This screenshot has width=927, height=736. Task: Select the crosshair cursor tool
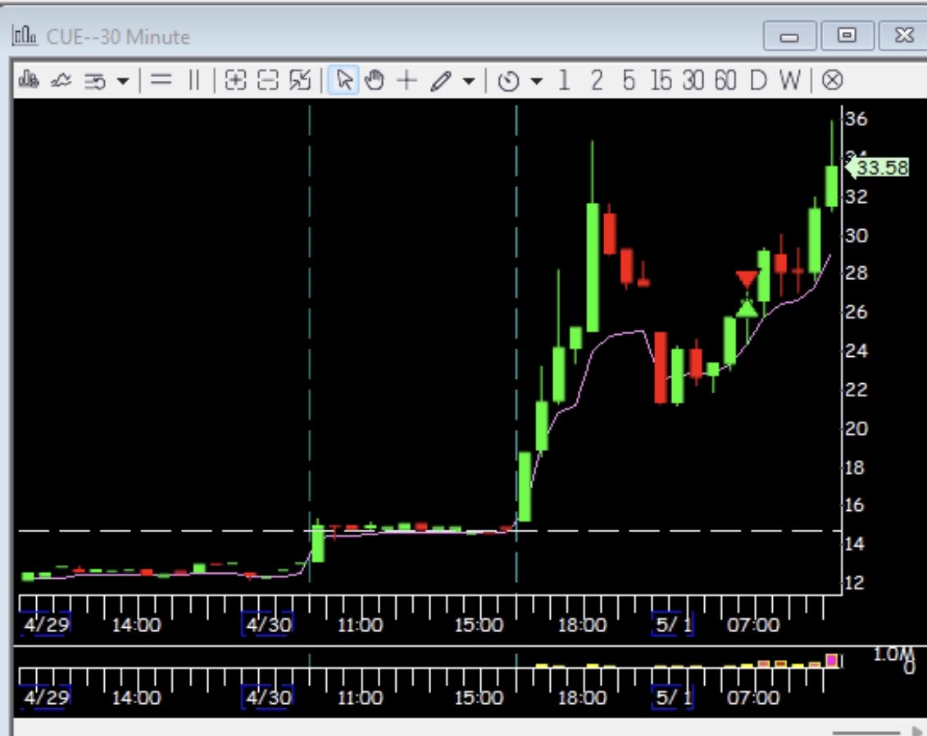coord(407,79)
